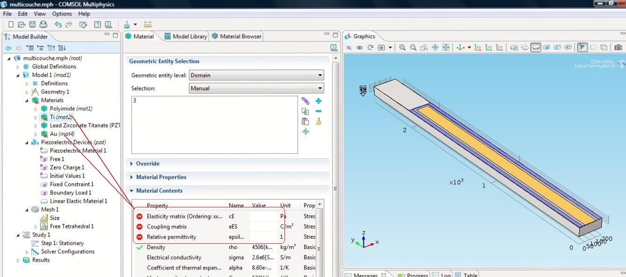Click the Undo arrow in the main toolbar
The image size is (626, 277).
click(58, 25)
